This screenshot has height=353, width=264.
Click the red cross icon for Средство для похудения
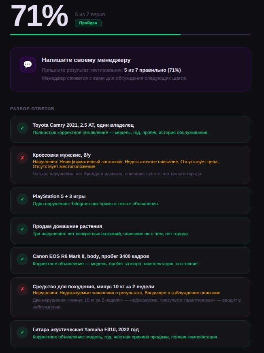(22, 289)
